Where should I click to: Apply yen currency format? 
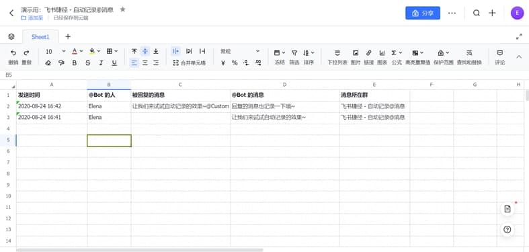pyautogui.click(x=223, y=62)
